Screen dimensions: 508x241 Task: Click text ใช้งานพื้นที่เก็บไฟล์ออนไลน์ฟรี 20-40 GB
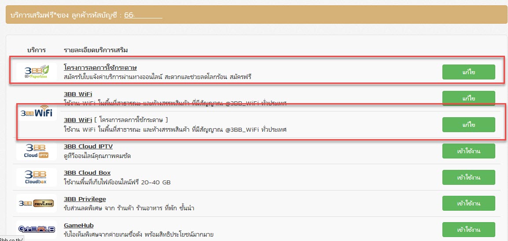coord(117,182)
